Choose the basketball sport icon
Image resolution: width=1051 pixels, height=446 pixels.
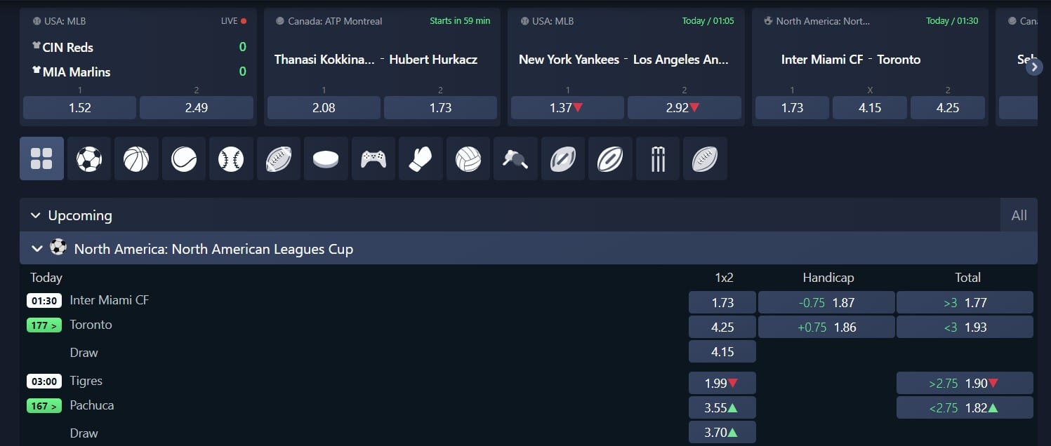click(x=136, y=158)
